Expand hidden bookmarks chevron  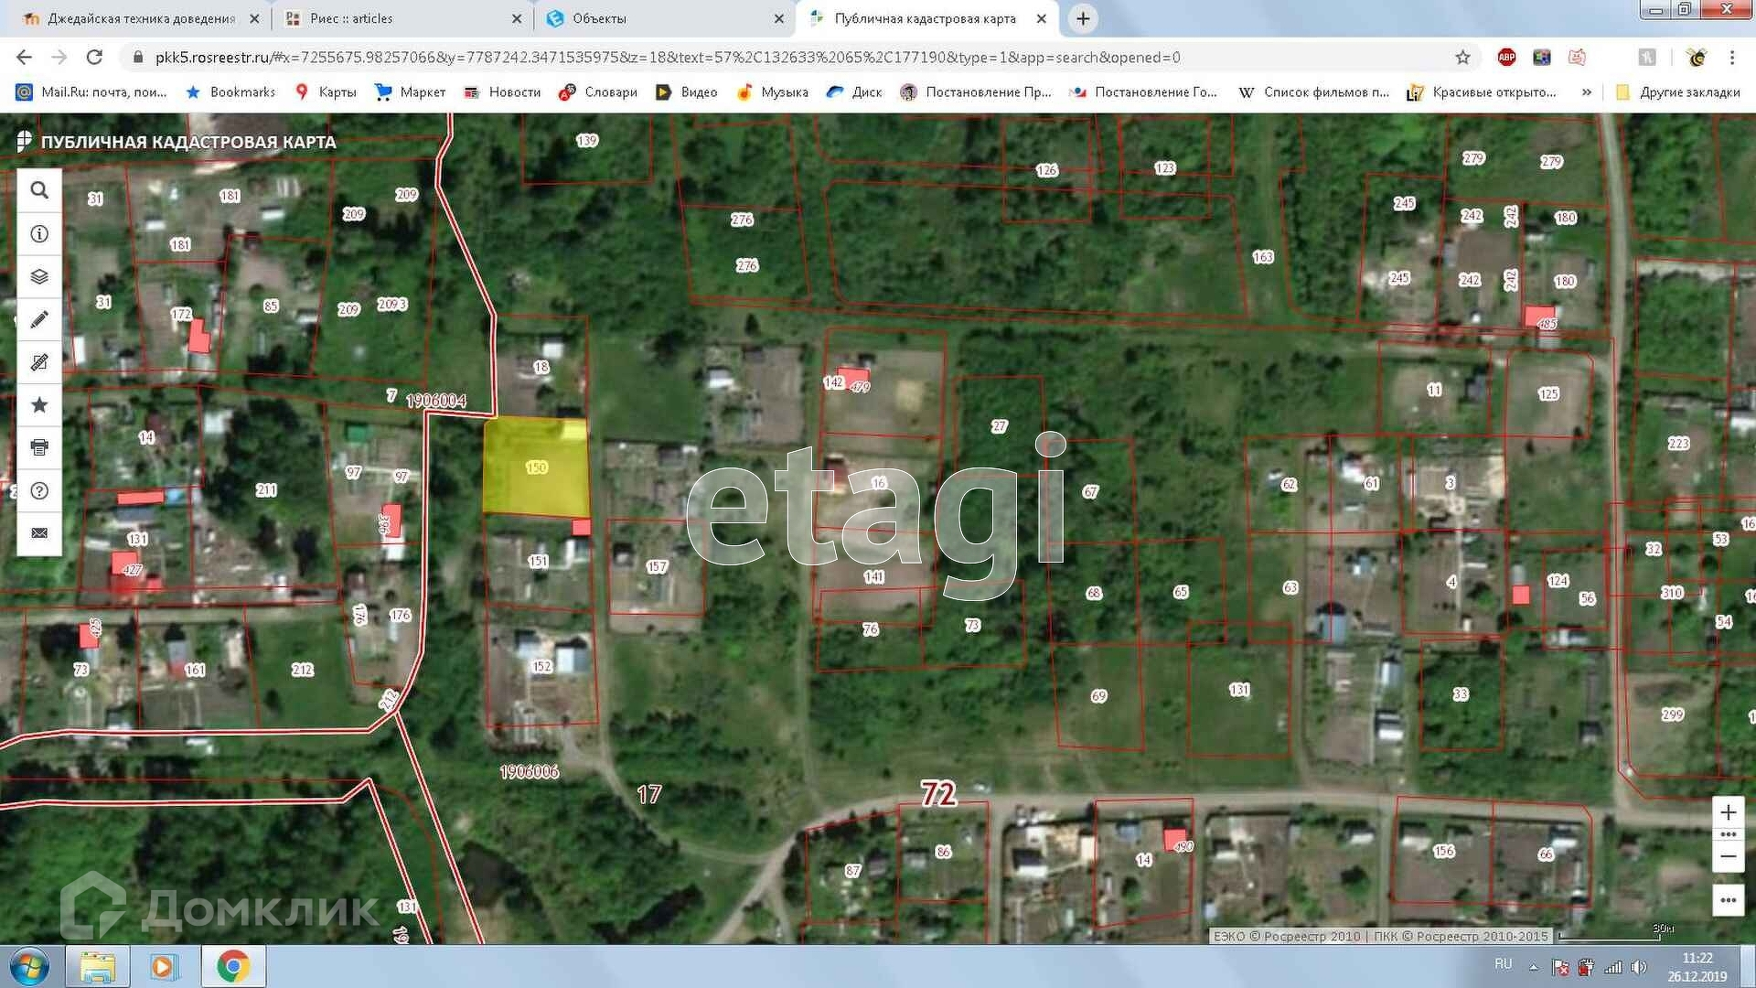1587,92
